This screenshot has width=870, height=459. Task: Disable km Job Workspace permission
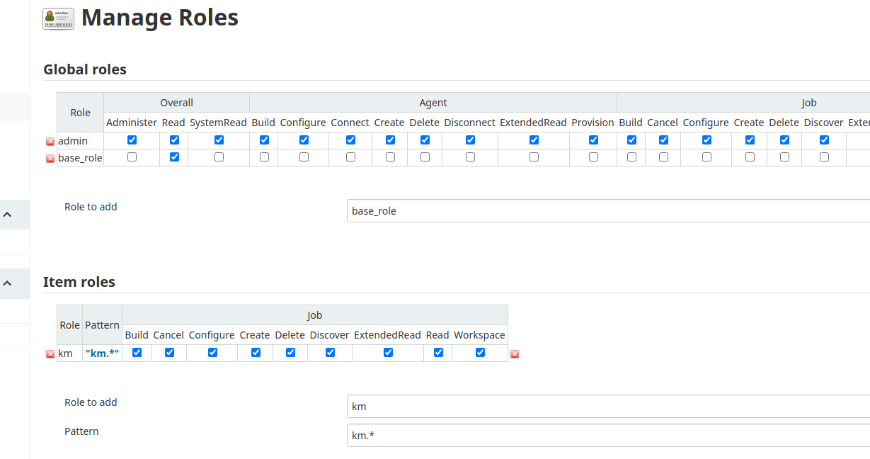point(480,353)
